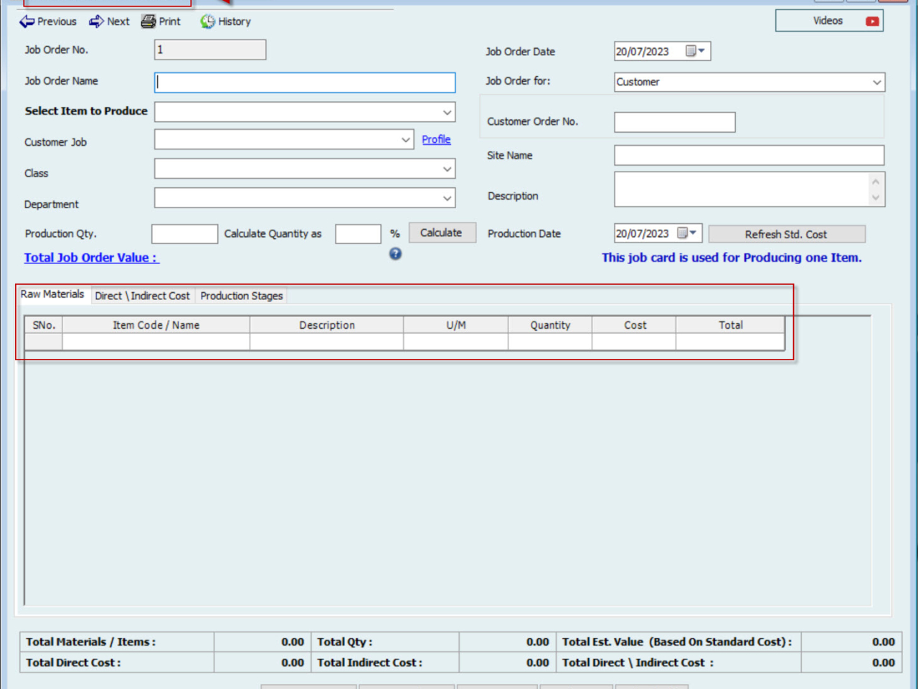Go to the Next job order

pyautogui.click(x=109, y=22)
